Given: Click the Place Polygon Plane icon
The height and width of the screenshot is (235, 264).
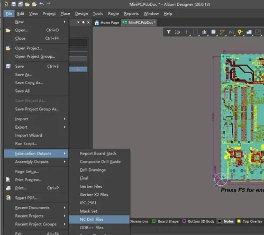Looking at the screenshot, I should tap(249, 32).
